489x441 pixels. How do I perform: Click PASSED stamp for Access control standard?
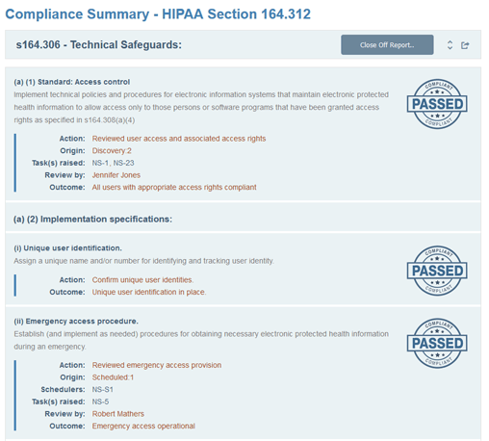point(437,104)
